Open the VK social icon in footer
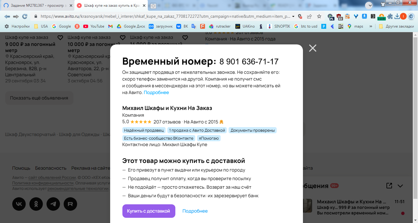The image size is (418, 223). (x=19, y=204)
